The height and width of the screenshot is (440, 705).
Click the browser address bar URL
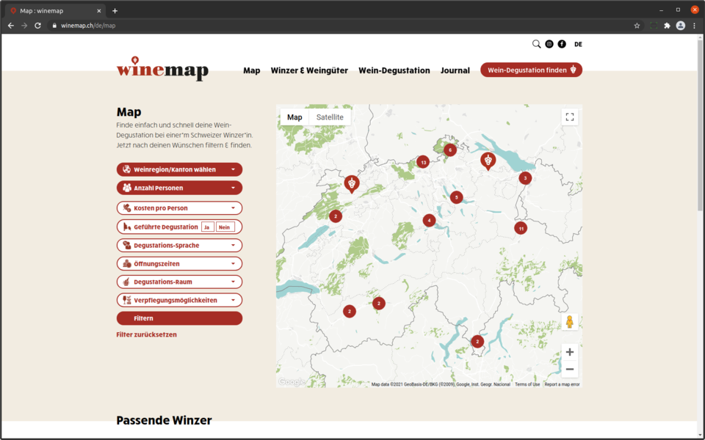(88, 26)
